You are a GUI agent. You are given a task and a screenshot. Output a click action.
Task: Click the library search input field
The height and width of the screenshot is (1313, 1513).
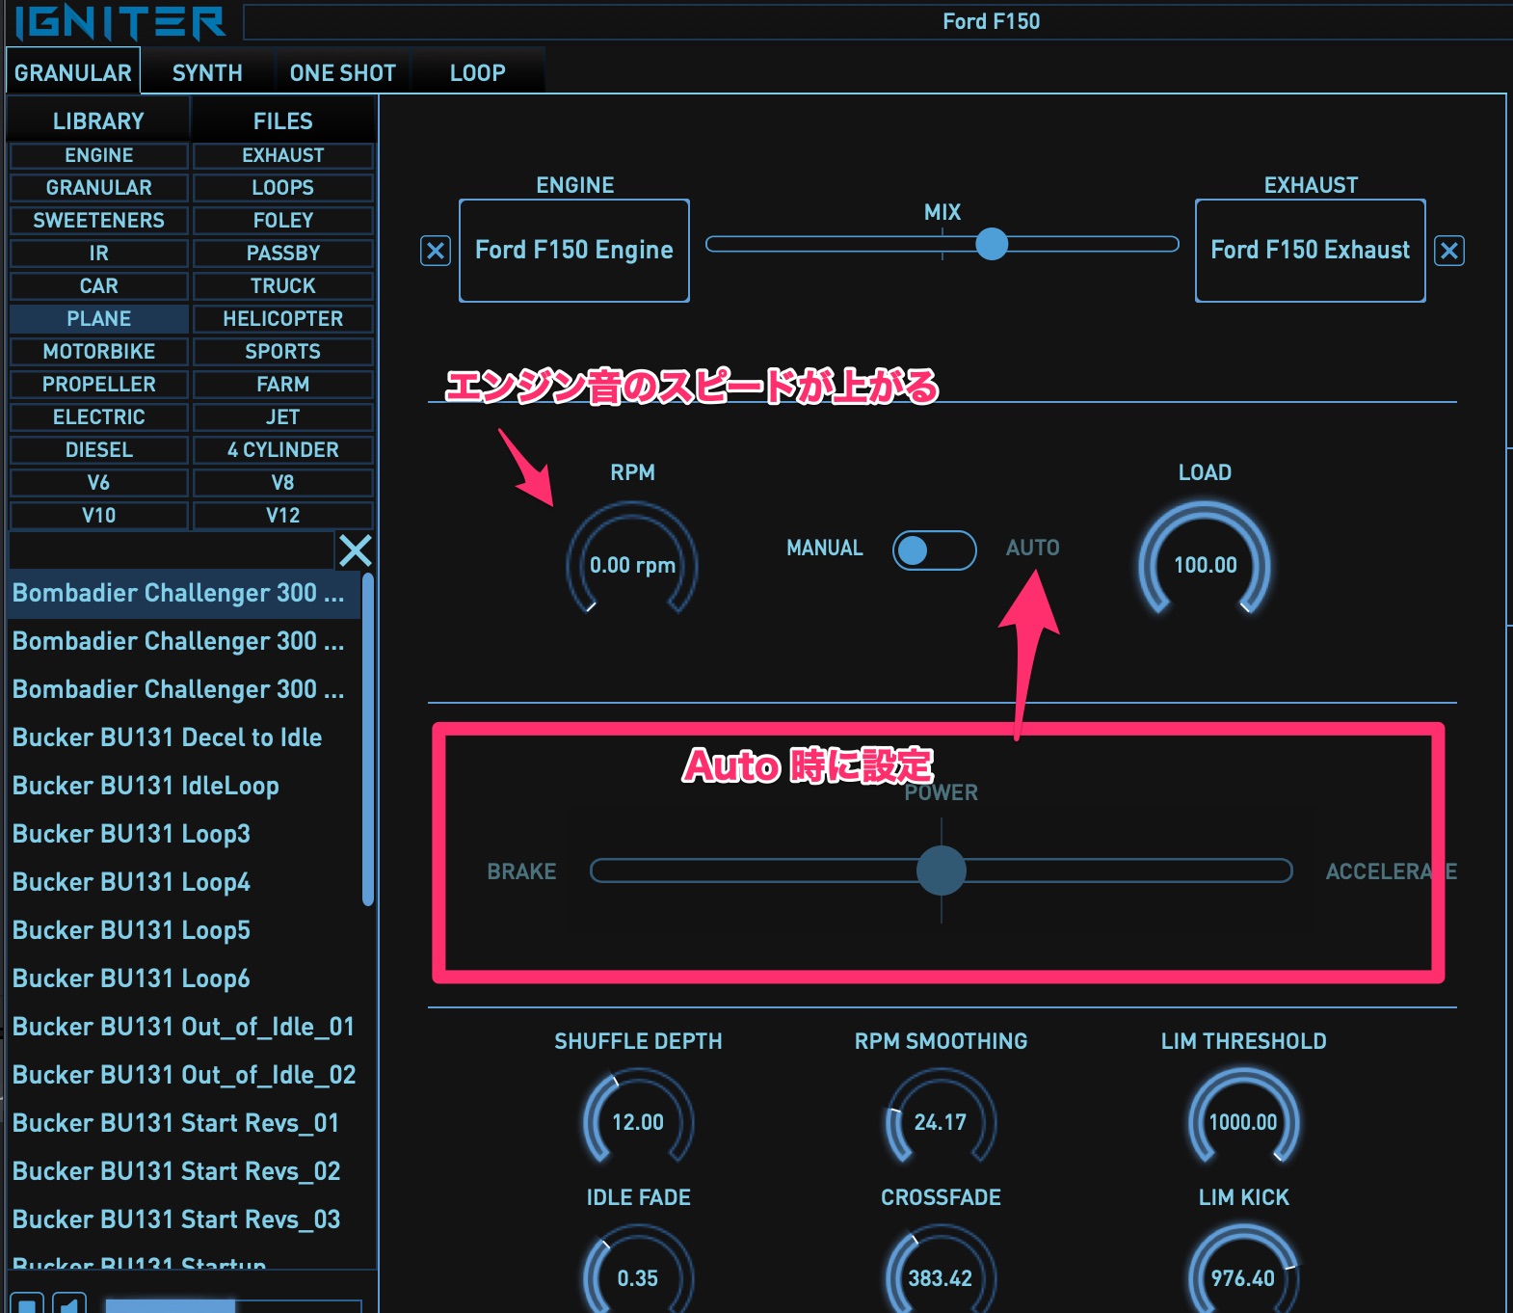click(x=172, y=550)
